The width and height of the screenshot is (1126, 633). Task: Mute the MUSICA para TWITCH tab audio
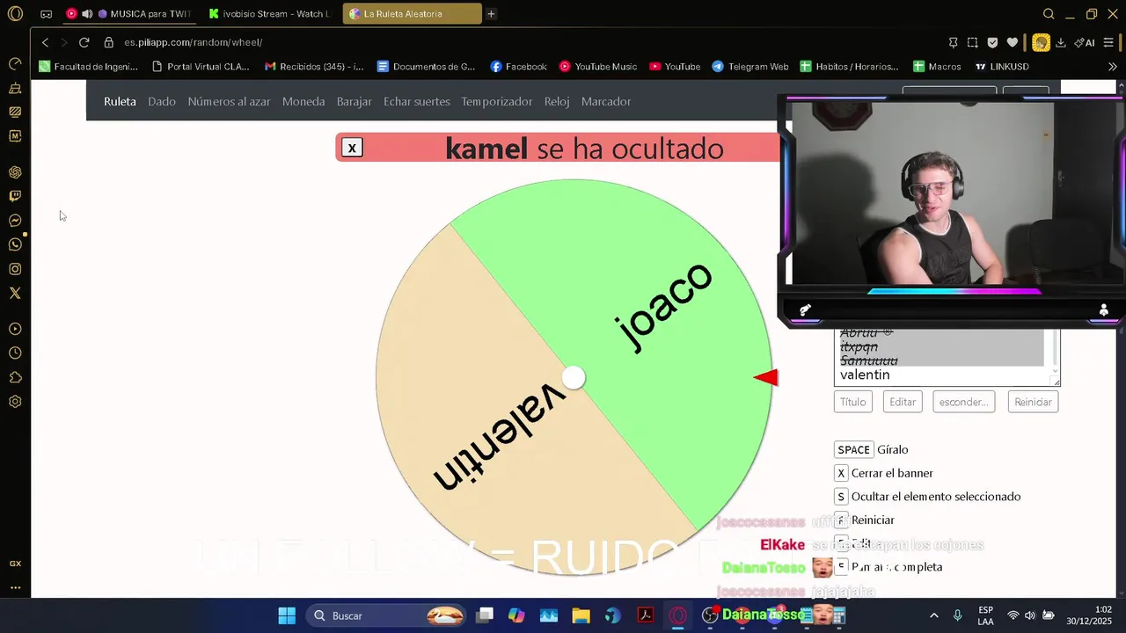[x=86, y=14]
